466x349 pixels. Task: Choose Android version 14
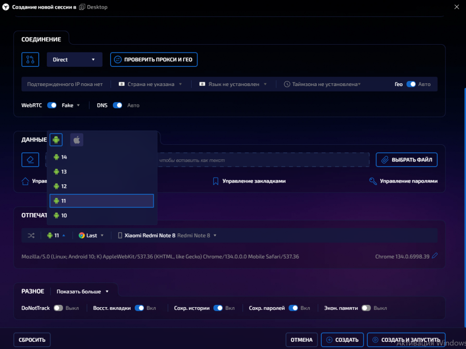tap(101, 157)
